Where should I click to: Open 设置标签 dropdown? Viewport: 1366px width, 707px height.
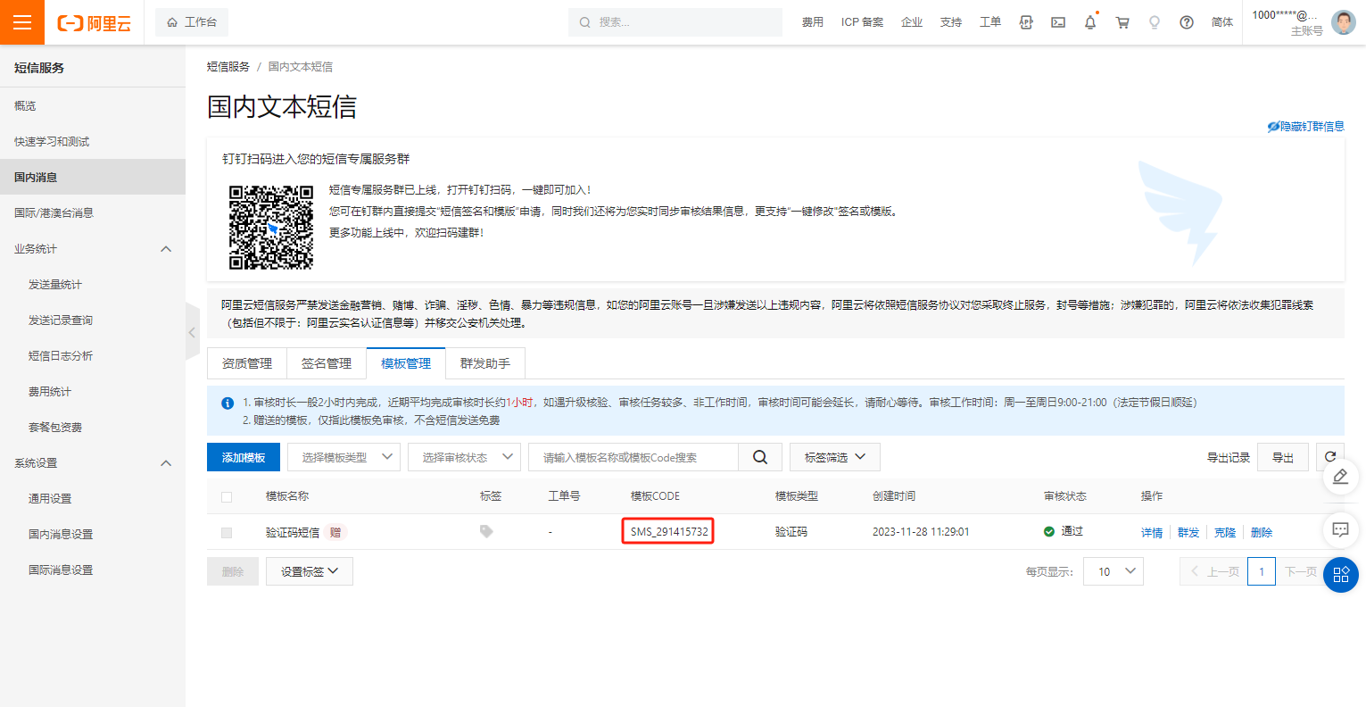310,571
